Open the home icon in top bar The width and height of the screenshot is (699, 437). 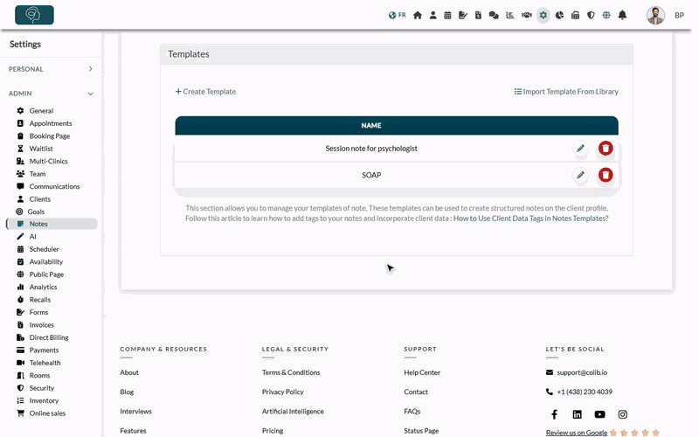point(418,15)
